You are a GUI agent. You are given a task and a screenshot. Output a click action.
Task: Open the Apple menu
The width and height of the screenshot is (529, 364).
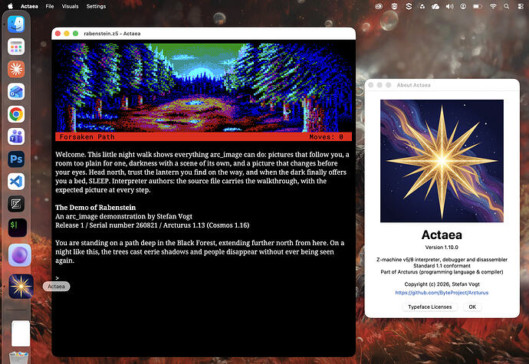tap(11, 6)
